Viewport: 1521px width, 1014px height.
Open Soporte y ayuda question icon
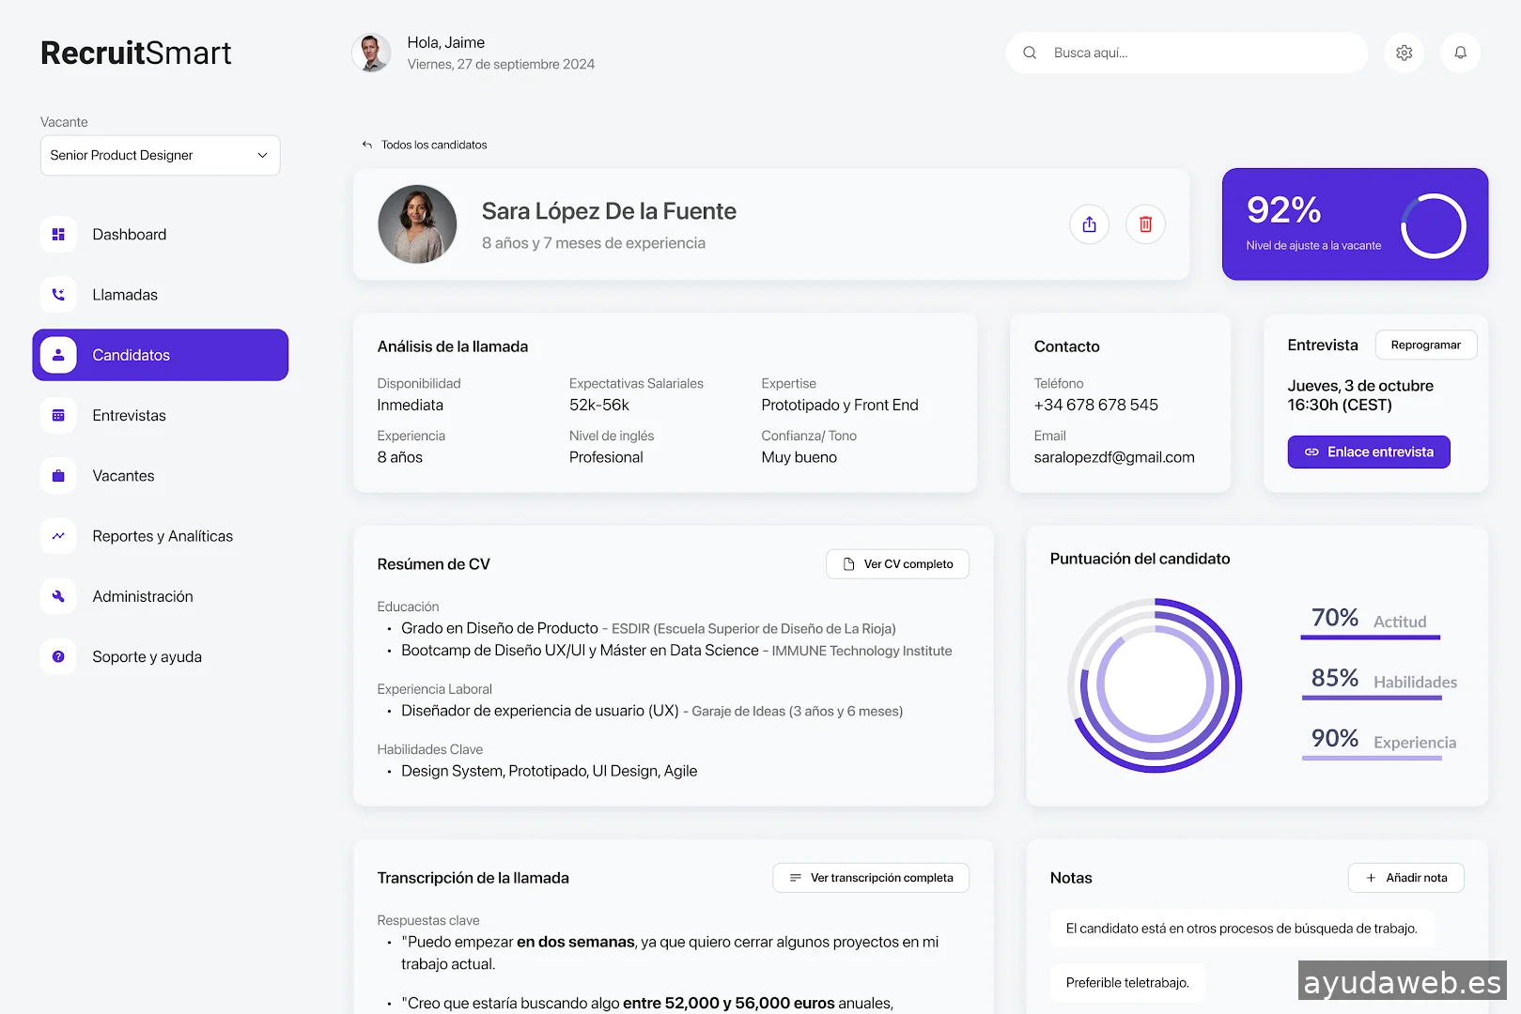tap(58, 657)
